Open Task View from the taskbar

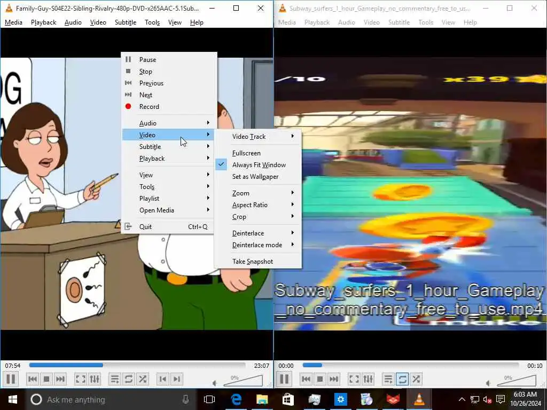pyautogui.click(x=209, y=399)
